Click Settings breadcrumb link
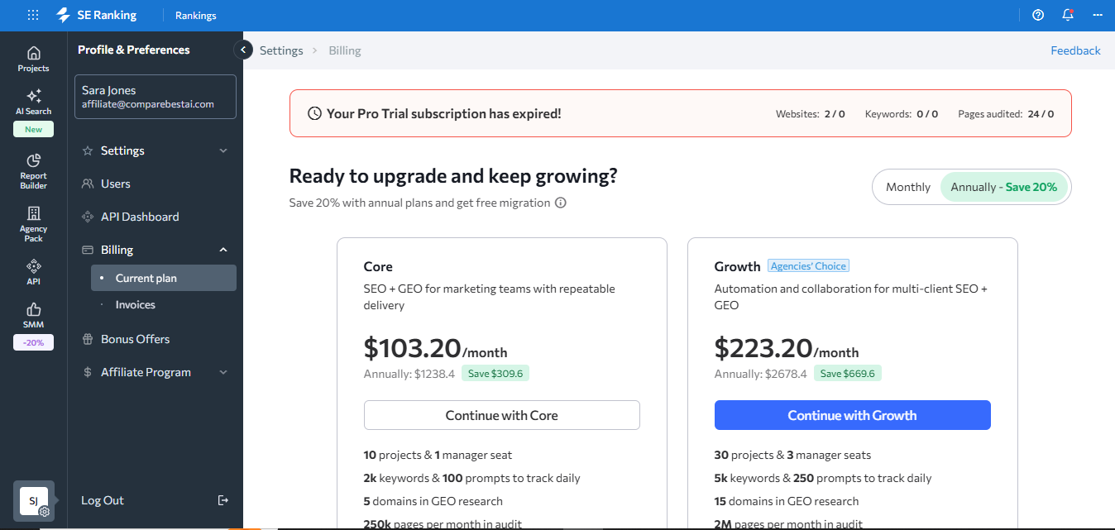The width and height of the screenshot is (1115, 530). click(x=281, y=50)
